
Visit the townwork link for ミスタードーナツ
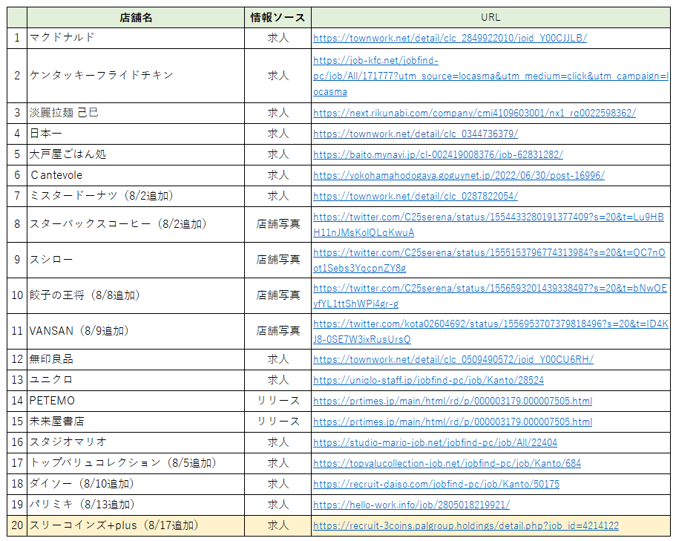416,196
